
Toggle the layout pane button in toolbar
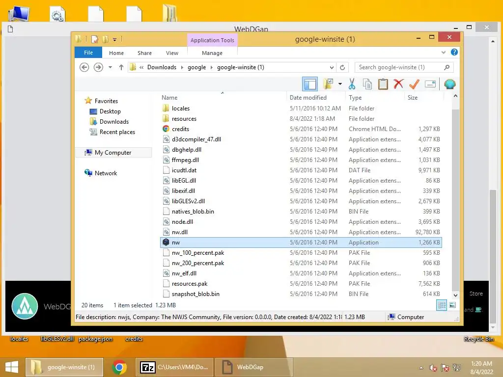pos(310,84)
